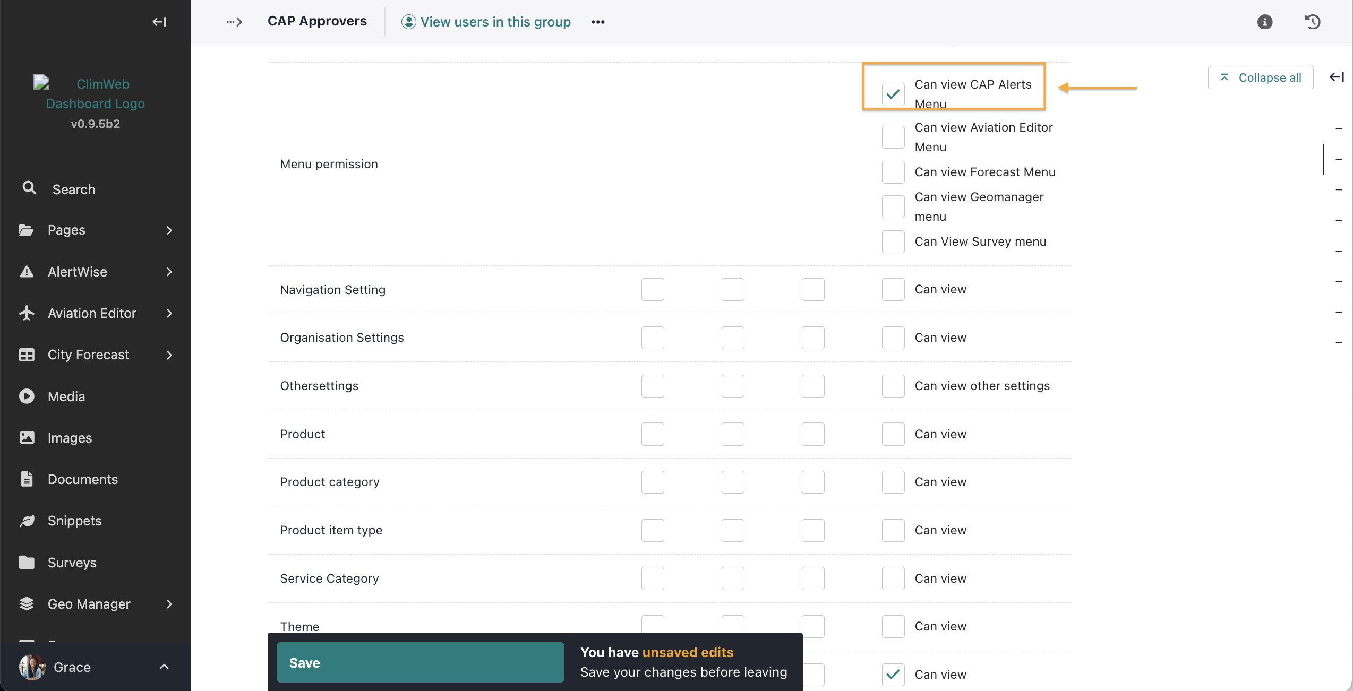Click the CAP Approvers title

click(317, 21)
